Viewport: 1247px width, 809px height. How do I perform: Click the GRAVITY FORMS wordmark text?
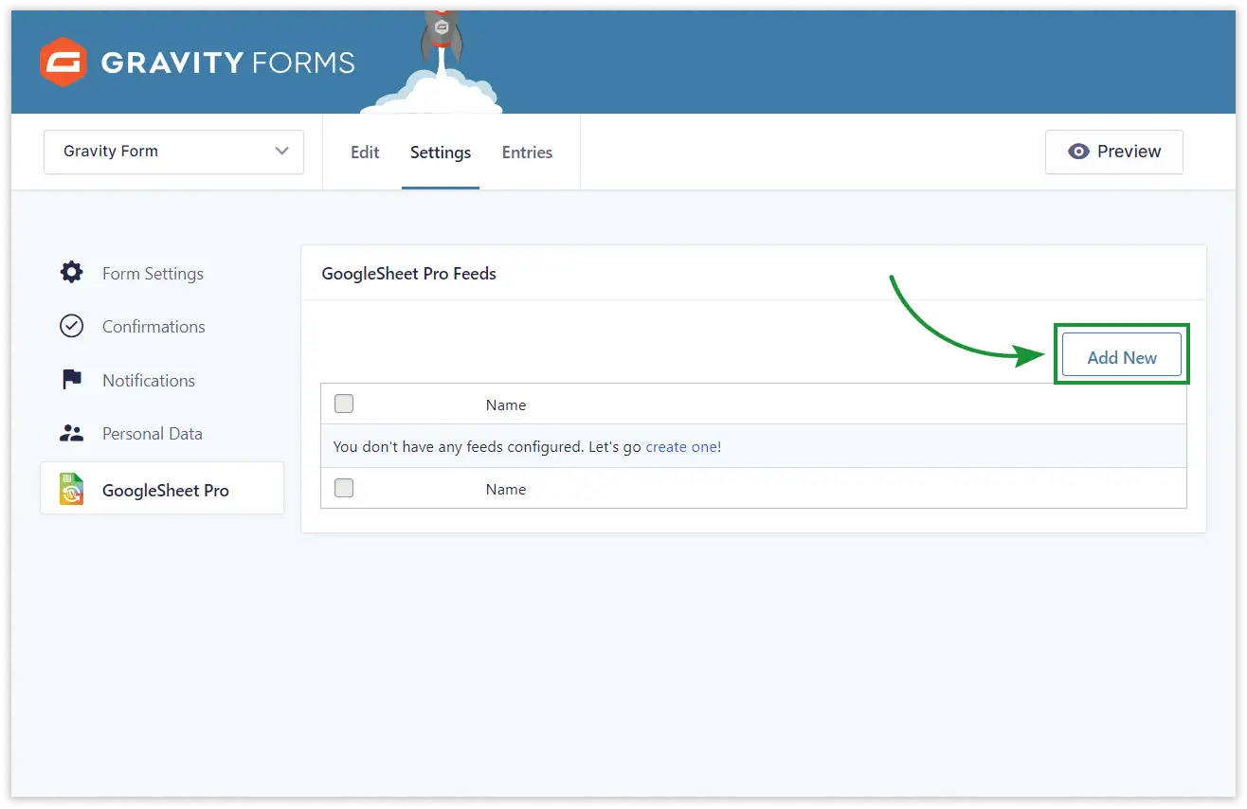coord(227,63)
